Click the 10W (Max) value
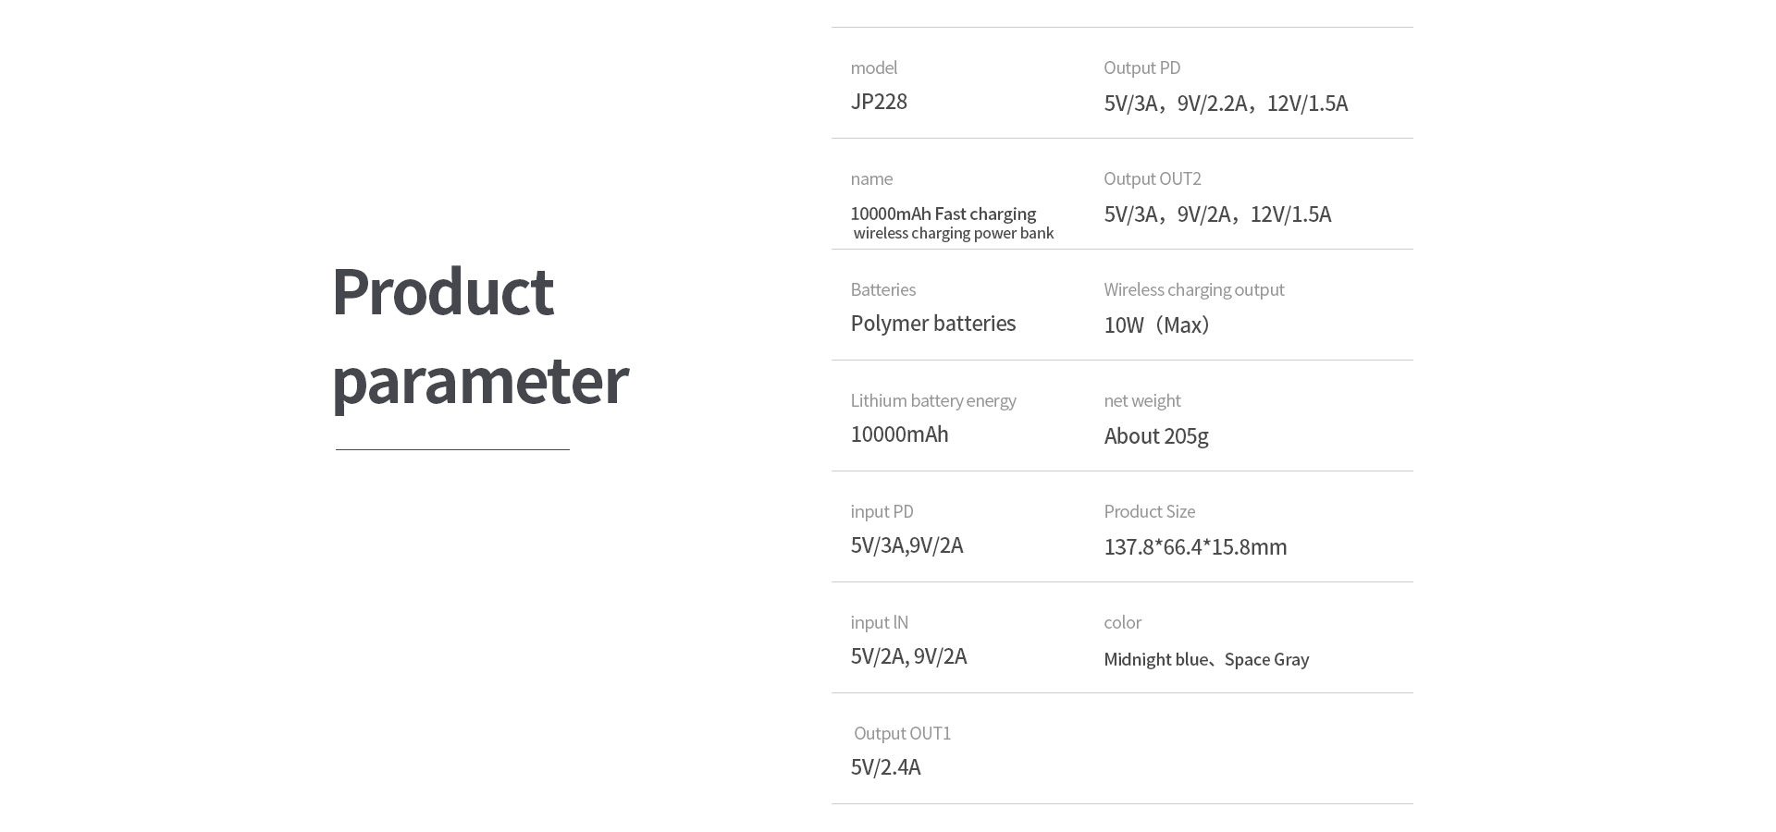The width and height of the screenshot is (1776, 832). pos(1157,324)
